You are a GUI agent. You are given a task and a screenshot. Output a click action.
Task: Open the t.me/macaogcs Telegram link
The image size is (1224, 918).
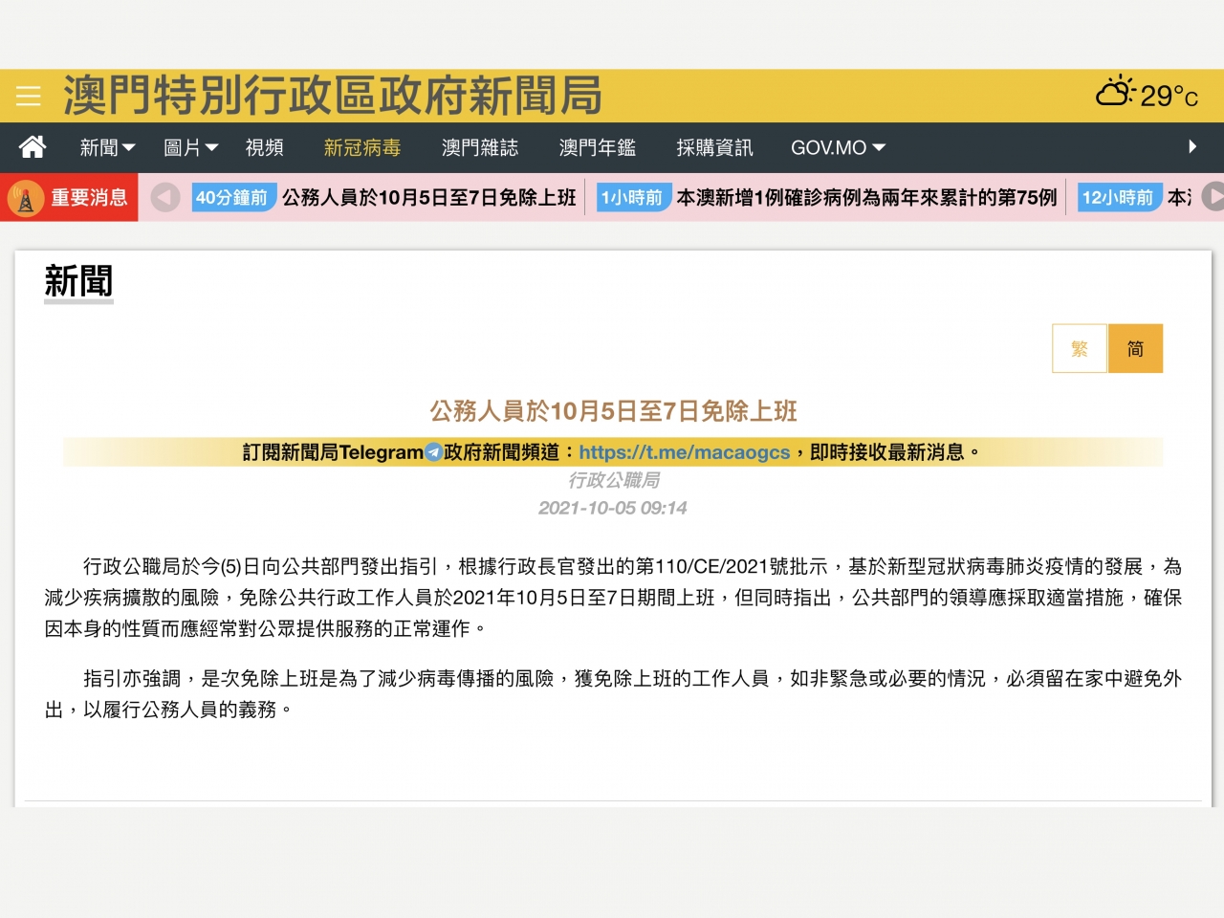pos(684,452)
